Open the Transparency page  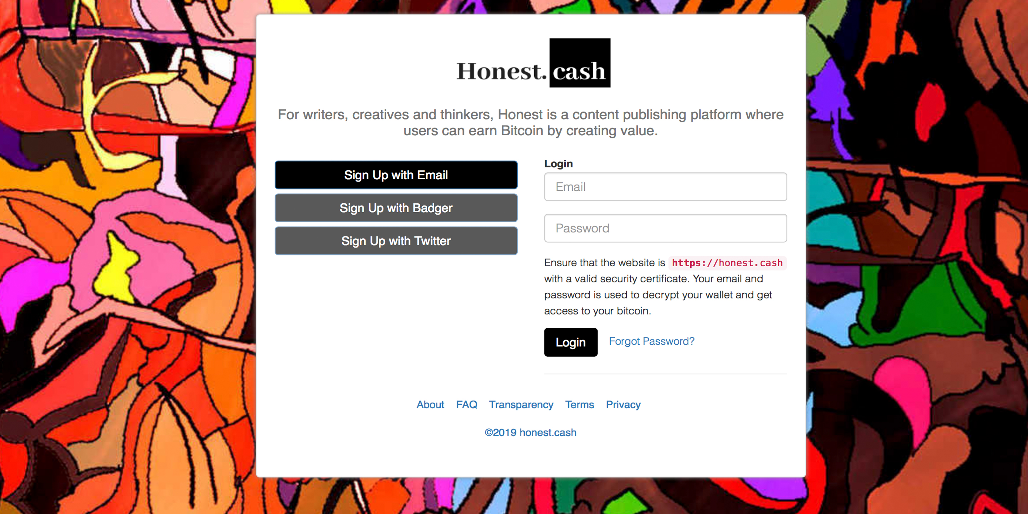click(521, 404)
